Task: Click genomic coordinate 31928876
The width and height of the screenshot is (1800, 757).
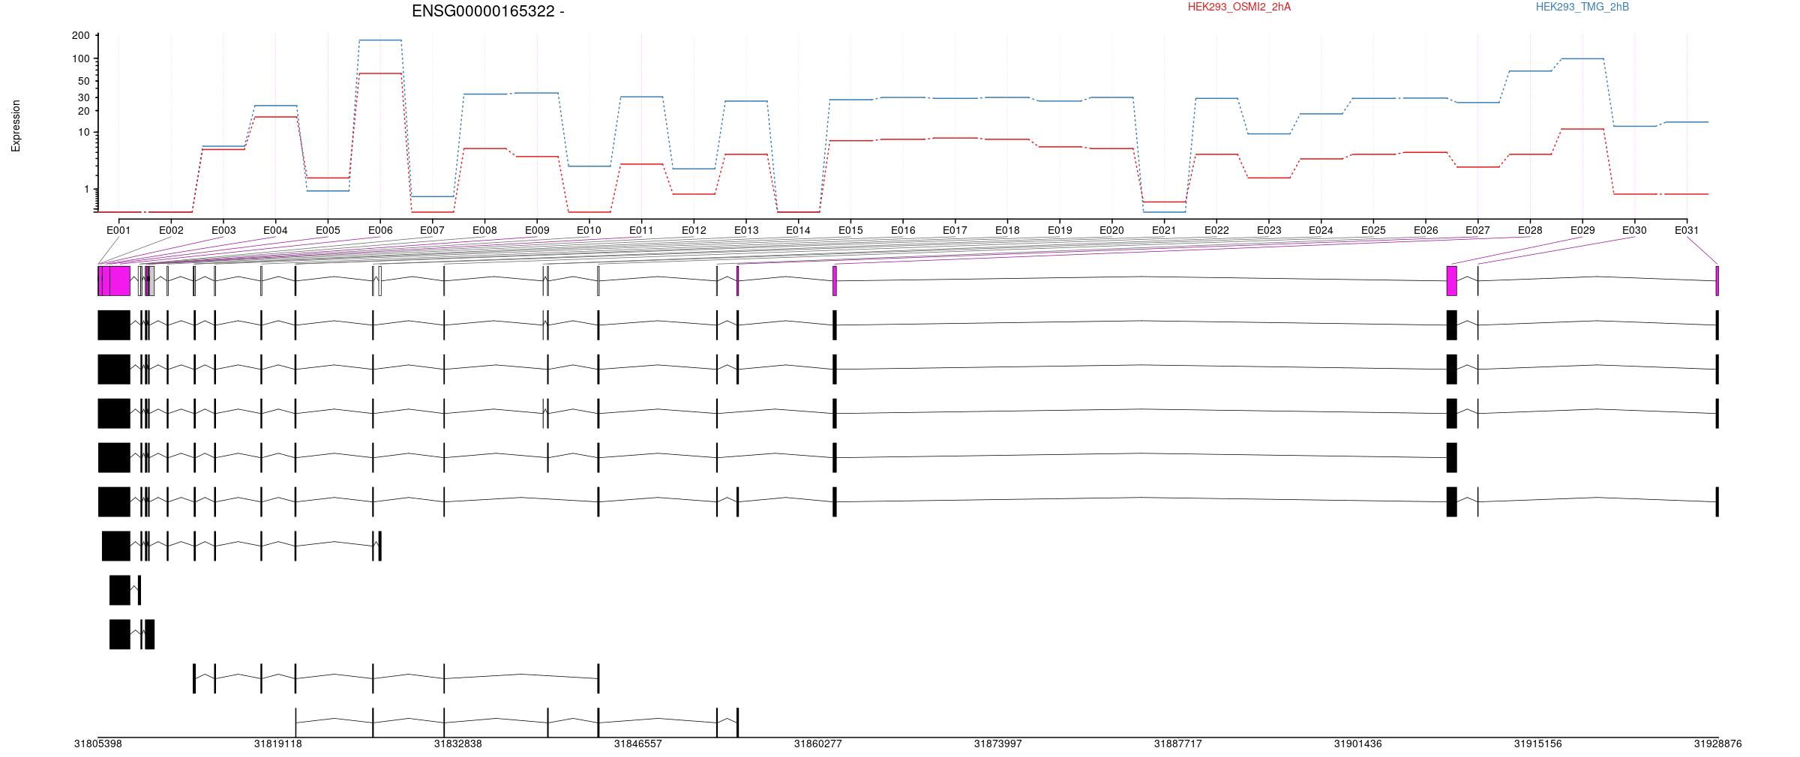Action: [x=1717, y=744]
